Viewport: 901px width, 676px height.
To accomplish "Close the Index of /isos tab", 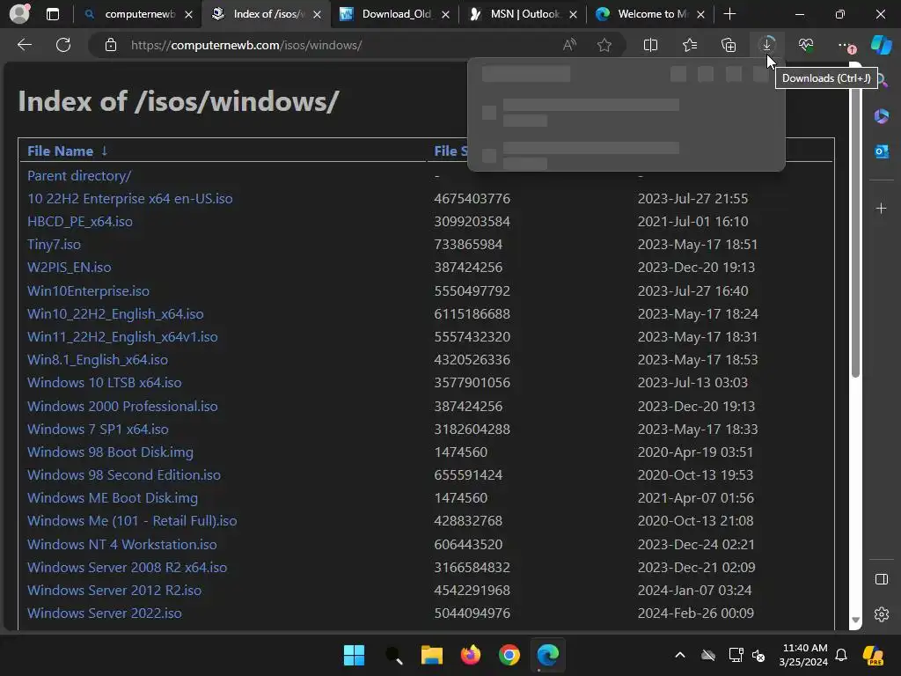I will [x=317, y=14].
